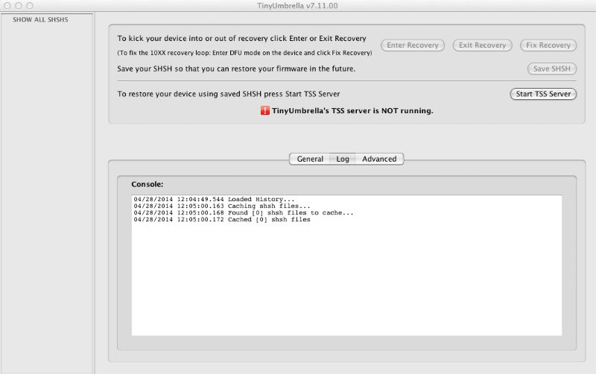Close the TinyUmbrella window
The height and width of the screenshot is (374, 596).
point(7,5)
